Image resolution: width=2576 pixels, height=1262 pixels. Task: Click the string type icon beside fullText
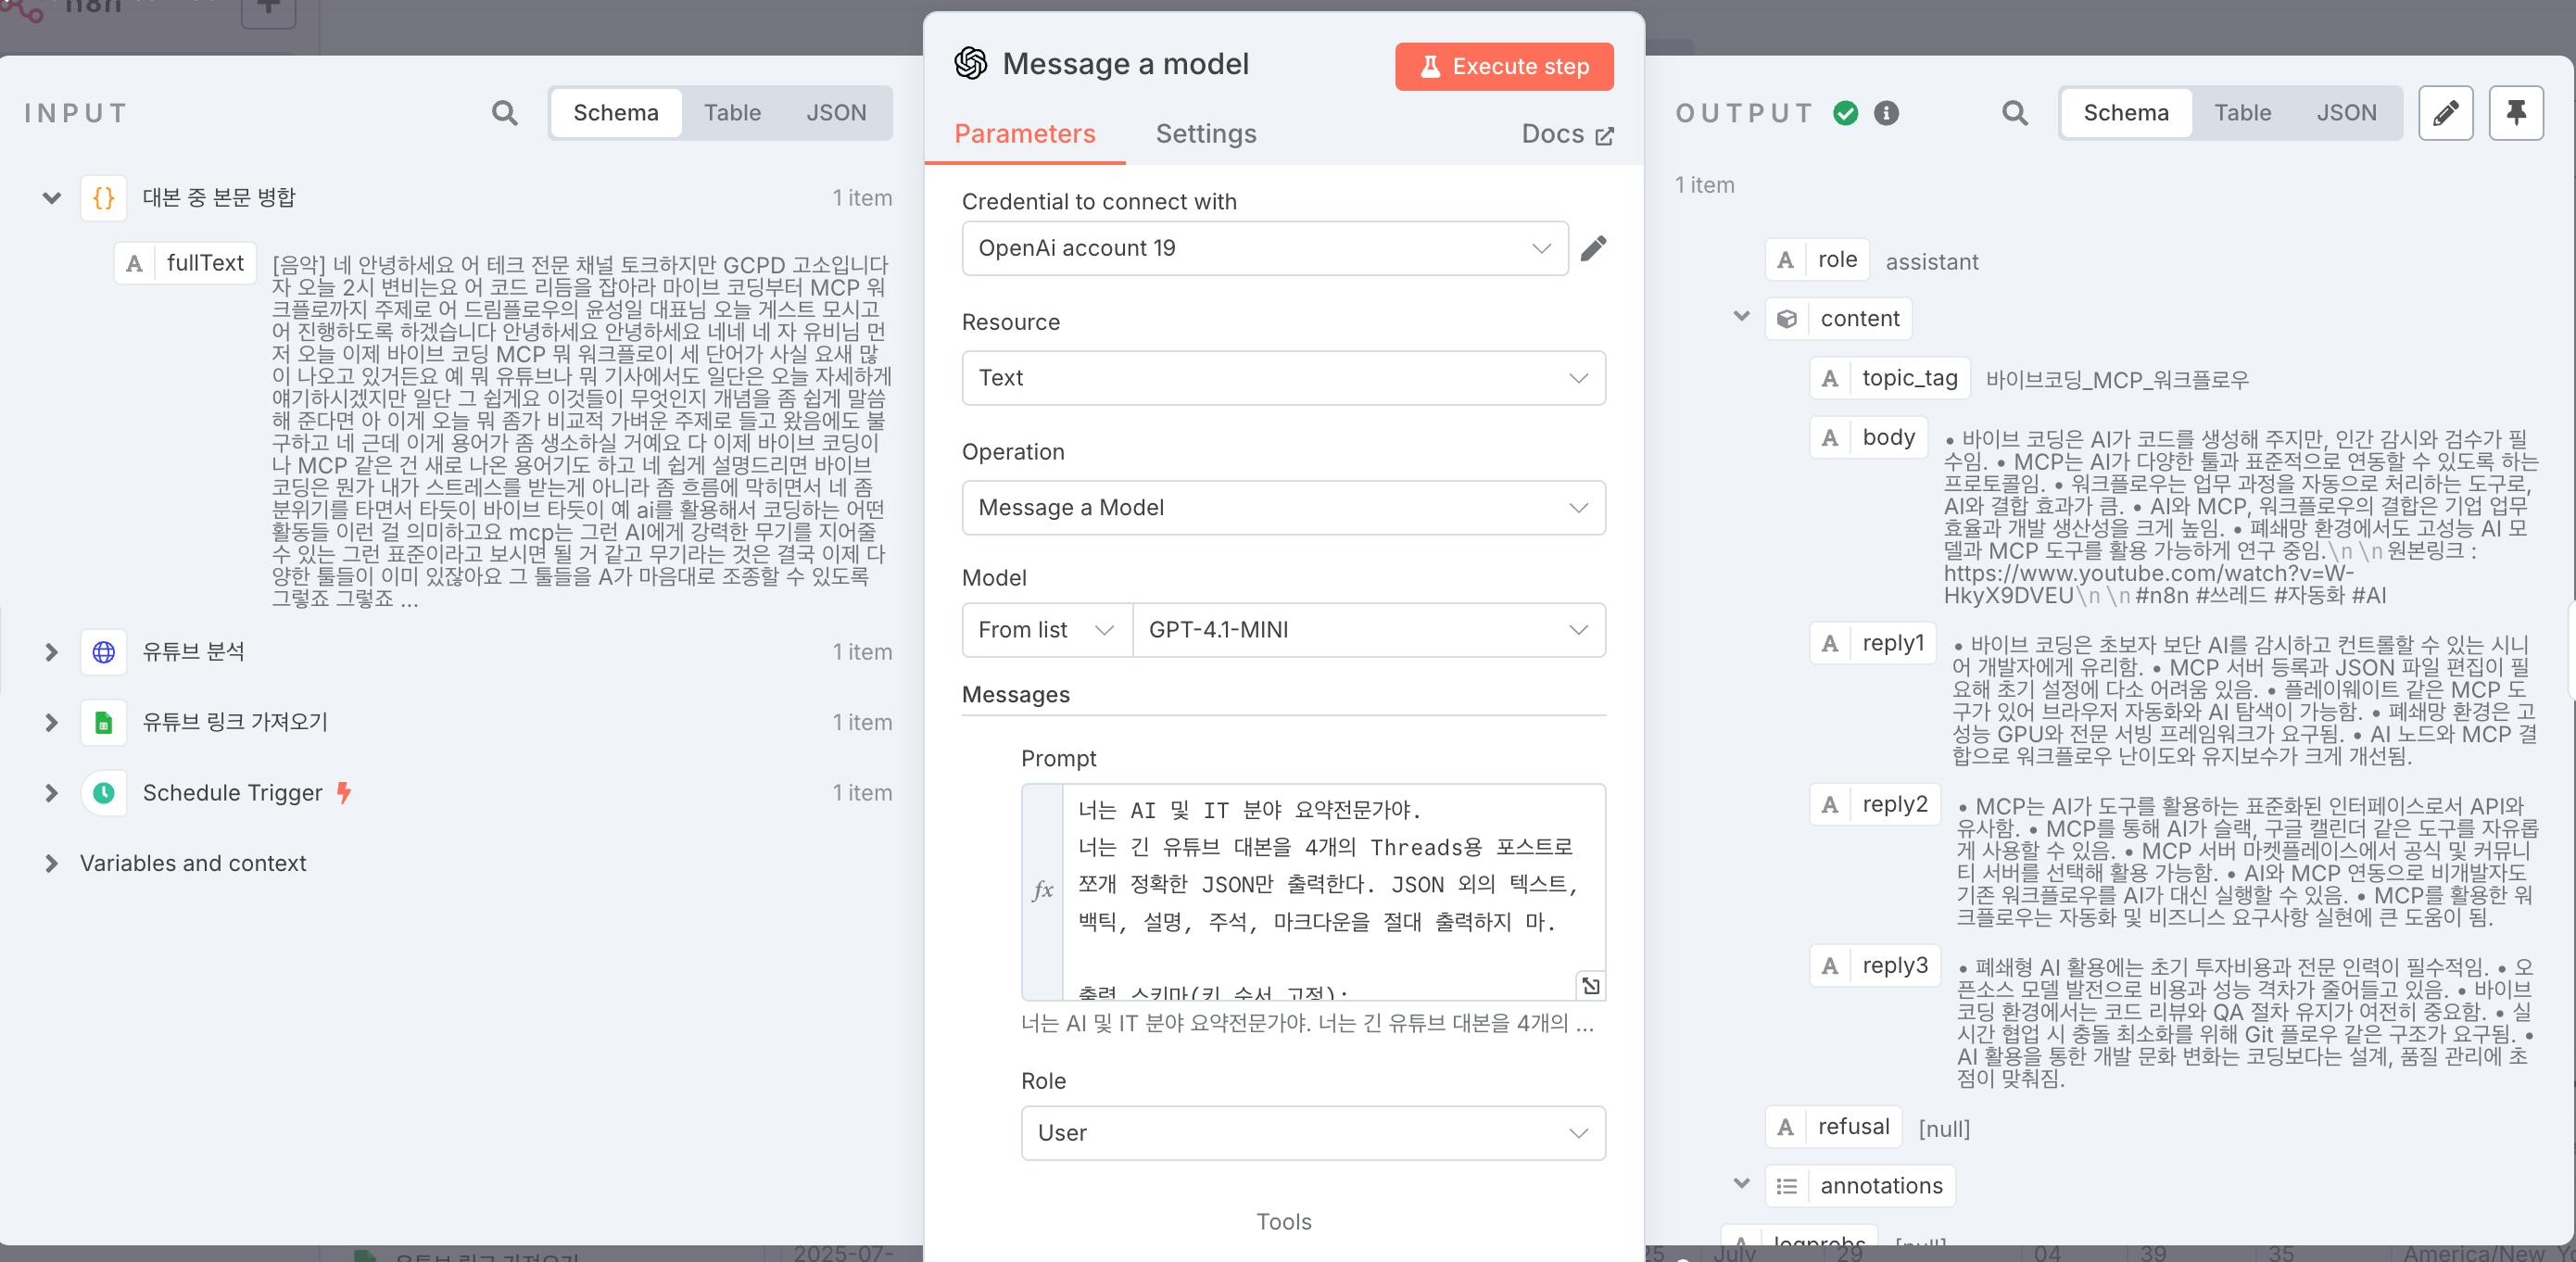coord(134,263)
